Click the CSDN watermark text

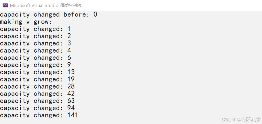coord(241,119)
